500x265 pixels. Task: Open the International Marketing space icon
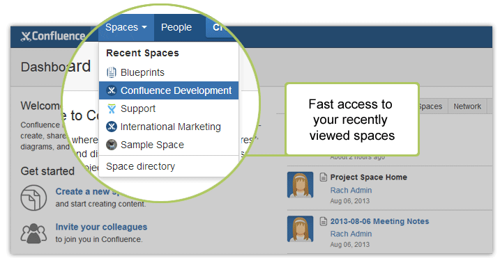[x=112, y=127]
